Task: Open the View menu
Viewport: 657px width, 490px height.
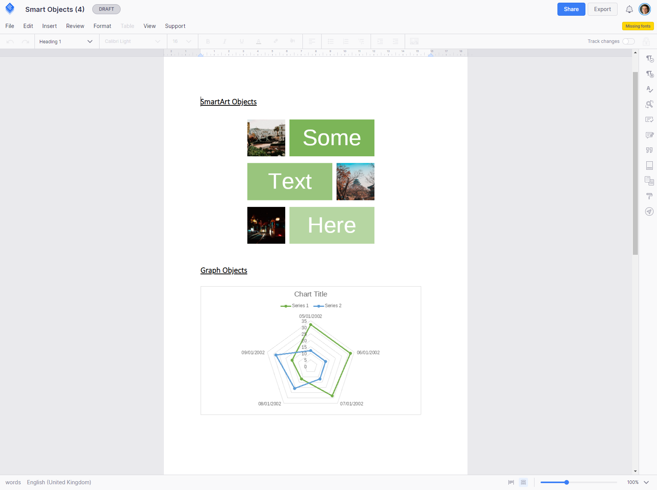Action: (x=150, y=26)
